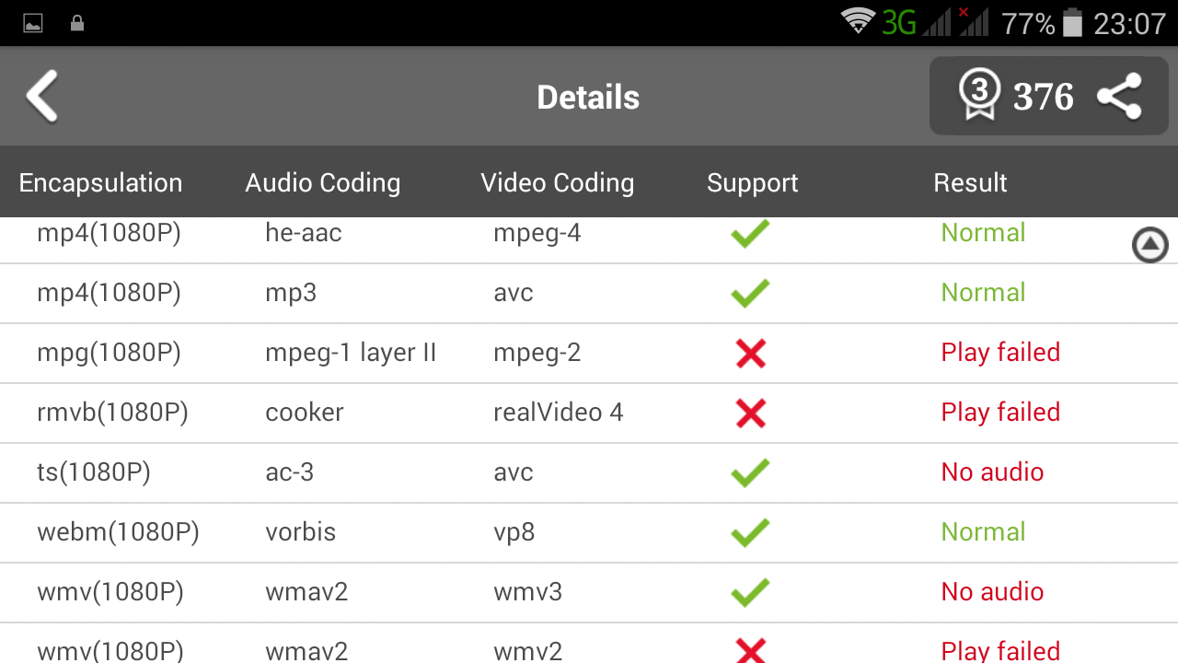Tap the red cross for rmvb row
Image resolution: width=1178 pixels, height=663 pixels.
pyautogui.click(x=750, y=413)
